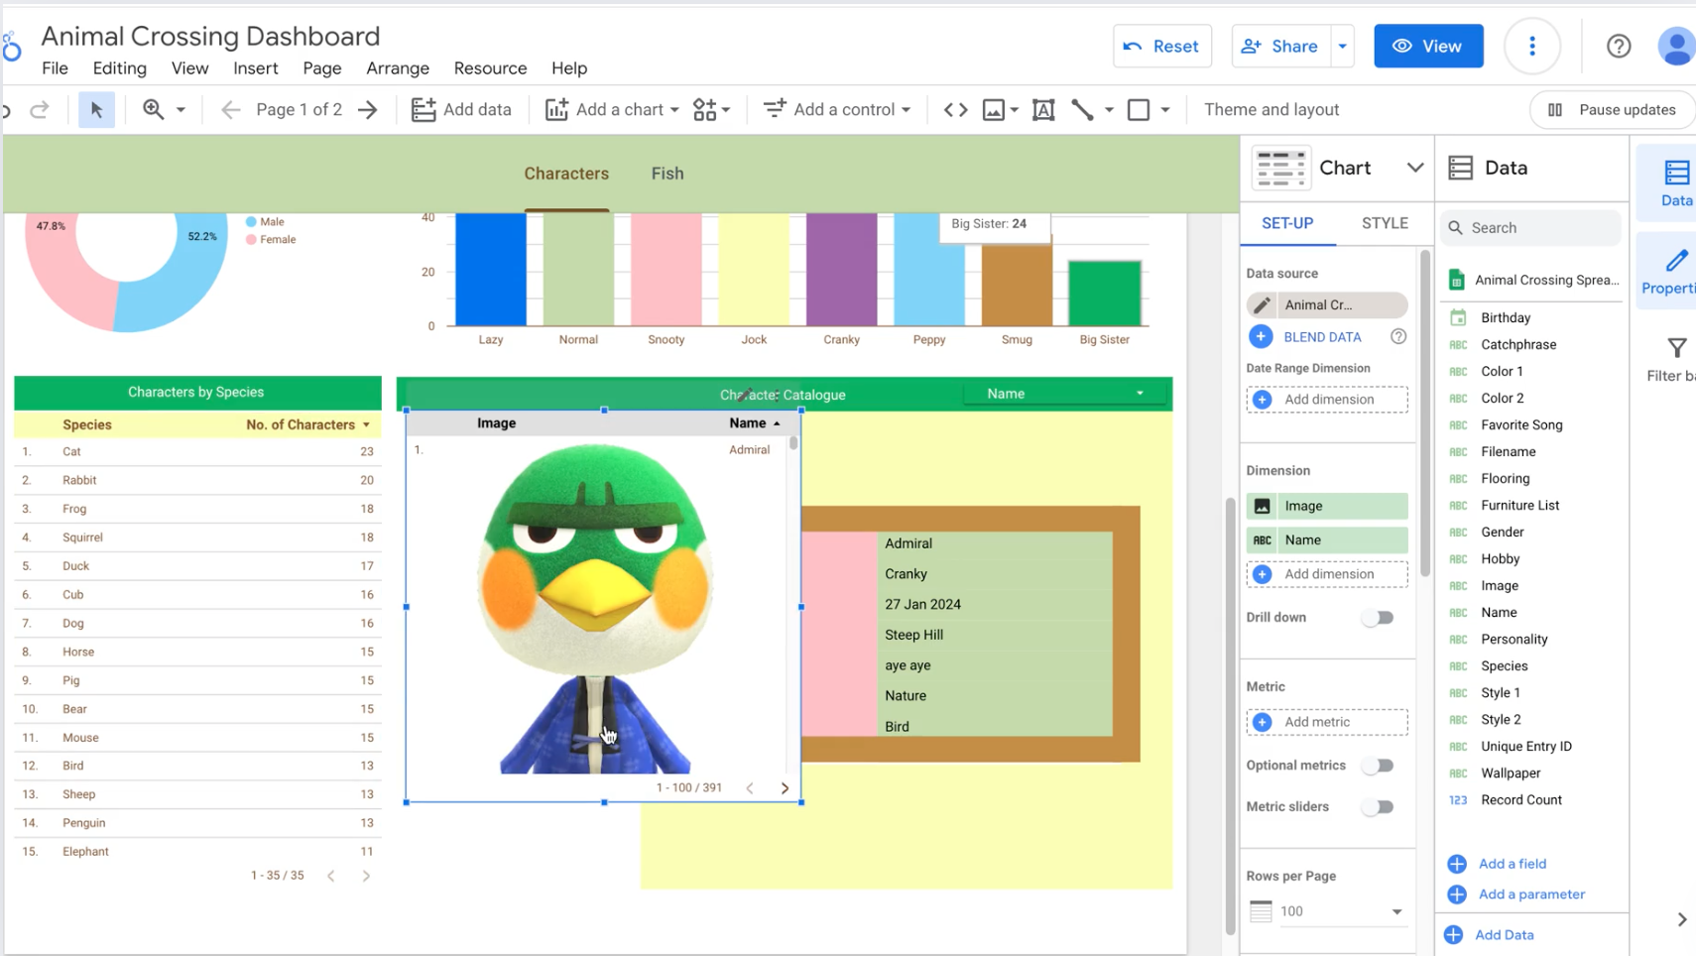Click the BLEND DATA link
The image size is (1696, 956).
point(1321,337)
